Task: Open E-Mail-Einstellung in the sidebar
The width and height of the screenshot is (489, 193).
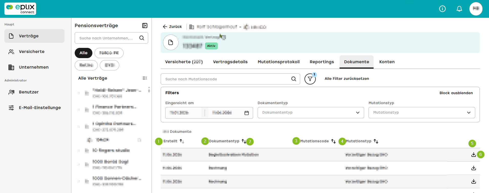Action: click(34, 108)
